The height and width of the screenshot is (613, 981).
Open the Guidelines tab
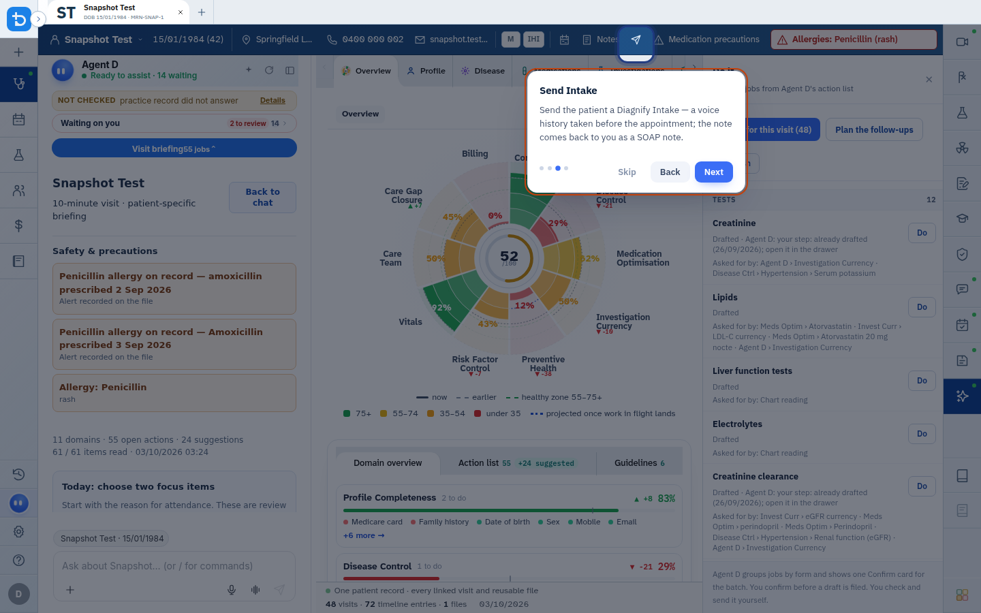pyautogui.click(x=639, y=463)
